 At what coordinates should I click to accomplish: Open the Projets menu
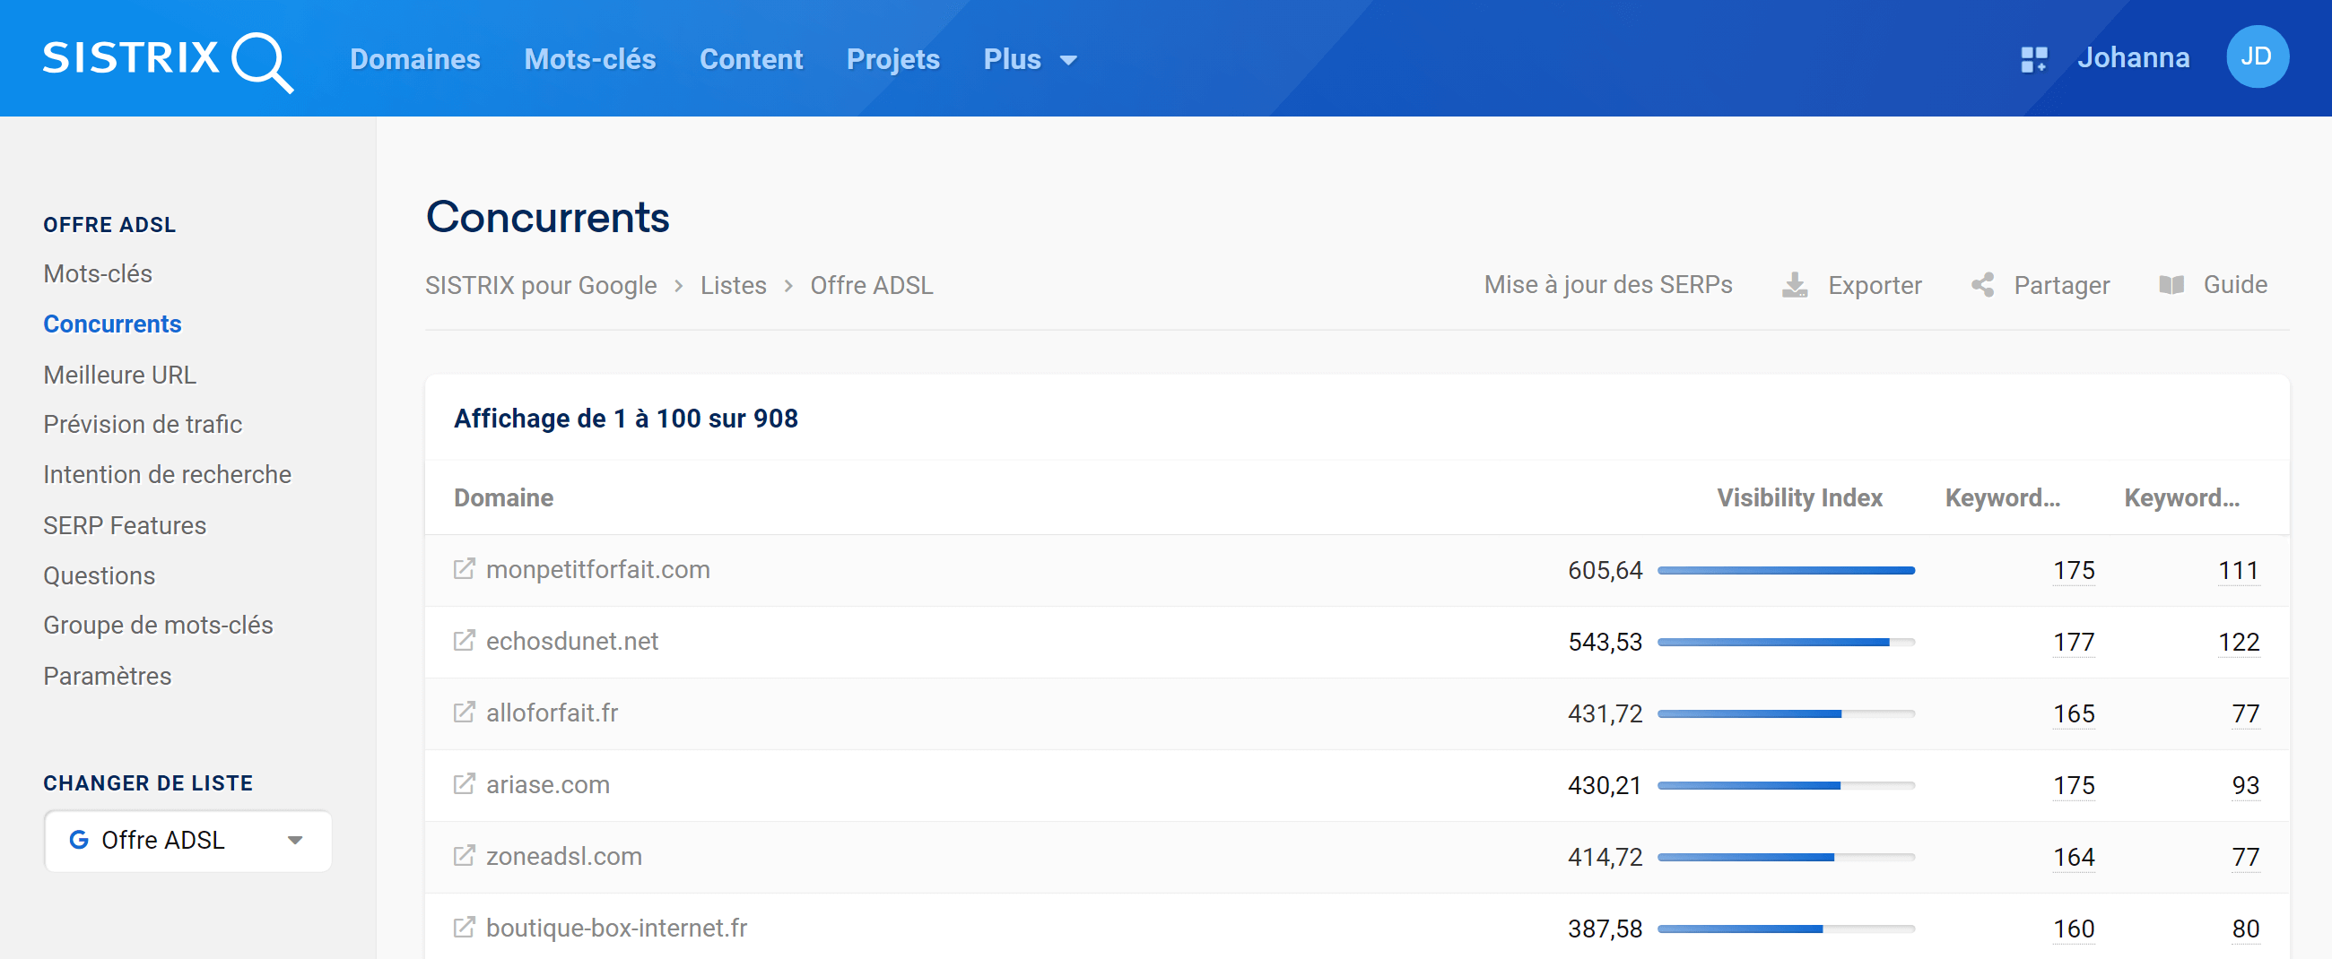(892, 59)
